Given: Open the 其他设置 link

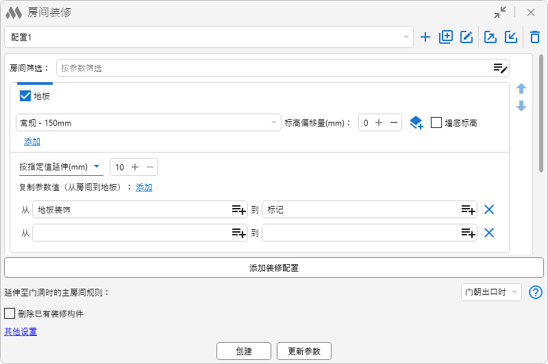Looking at the screenshot, I should (21, 332).
